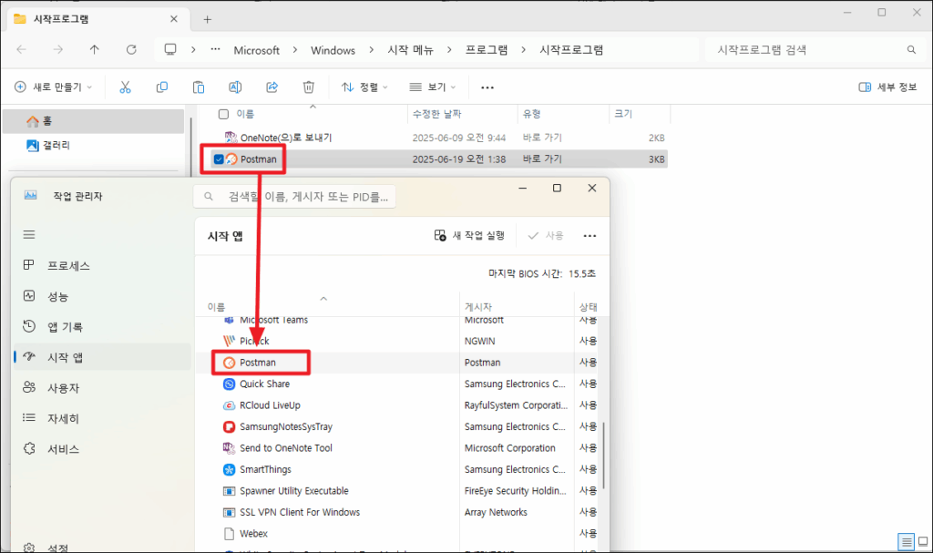Image resolution: width=933 pixels, height=553 pixels.
Task: Click the Task Manager search box
Action: [294, 197]
